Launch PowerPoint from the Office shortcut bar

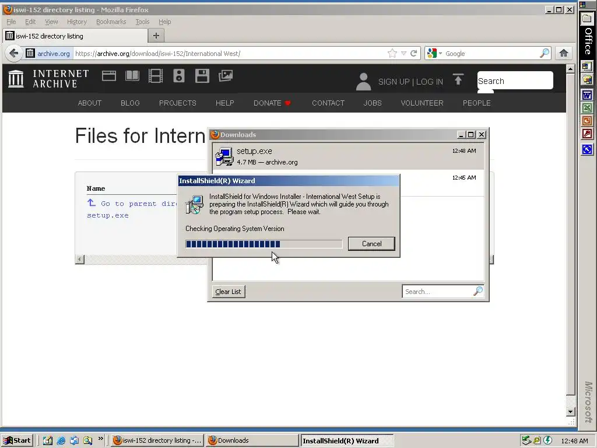587,121
